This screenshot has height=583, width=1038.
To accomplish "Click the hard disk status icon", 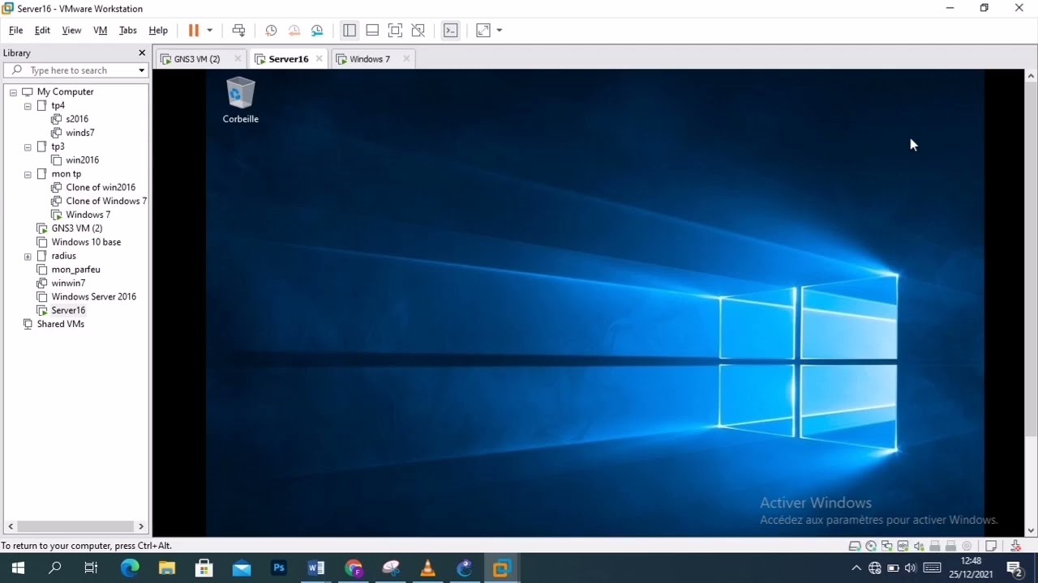I will tap(855, 546).
